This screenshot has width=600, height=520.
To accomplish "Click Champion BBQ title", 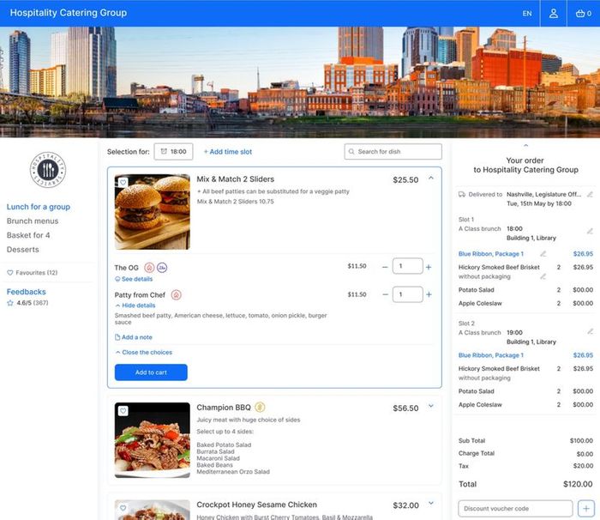I will click(x=224, y=408).
